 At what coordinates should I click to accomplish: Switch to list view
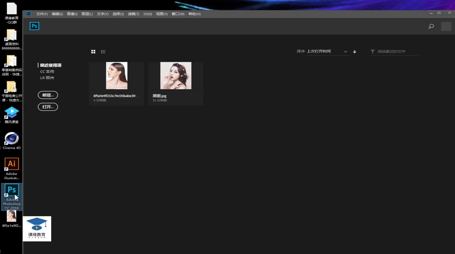tap(103, 52)
